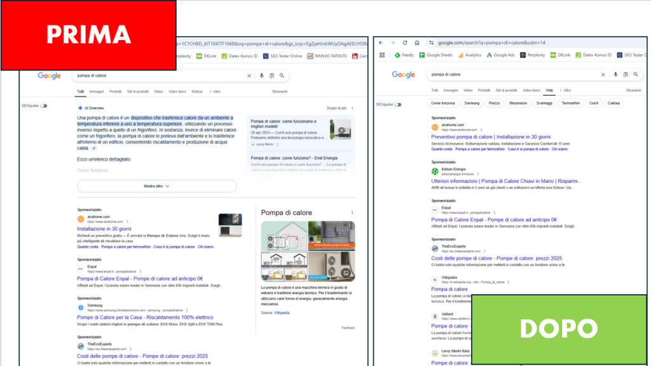Click the magnifier search icon in left window
The height and width of the screenshot is (366, 651).
(x=282, y=76)
